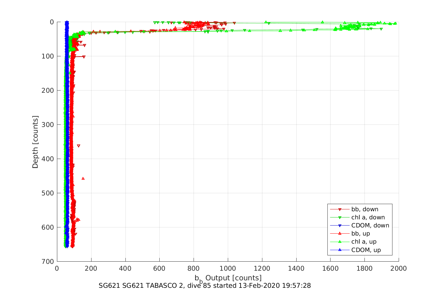Viewport: 441px width, 294px height.
Task: Click the 'CDOM, down' legend entry
Action: (359, 226)
